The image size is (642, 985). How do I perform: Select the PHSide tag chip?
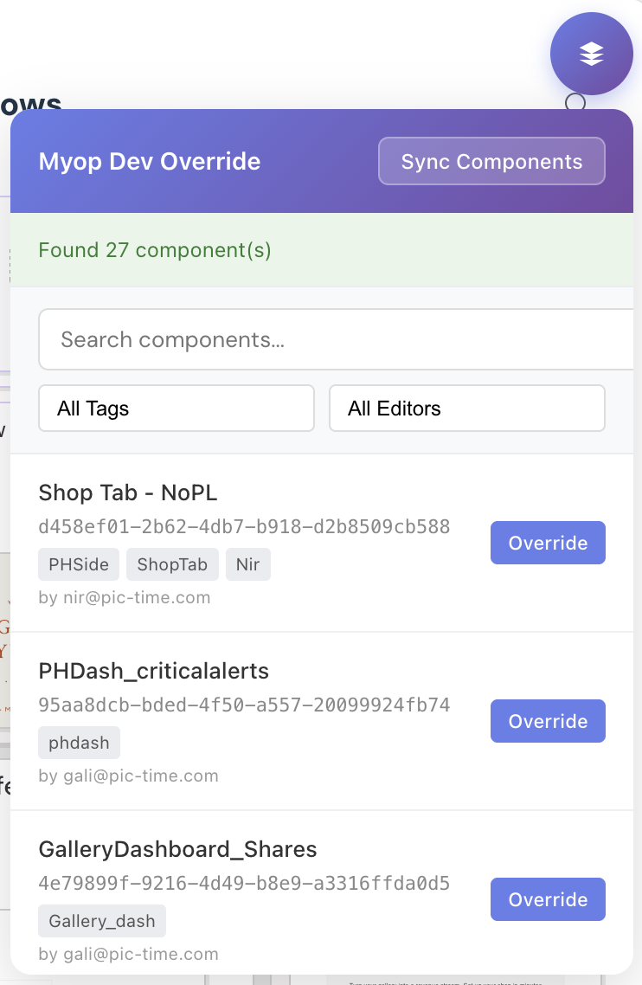[78, 563]
